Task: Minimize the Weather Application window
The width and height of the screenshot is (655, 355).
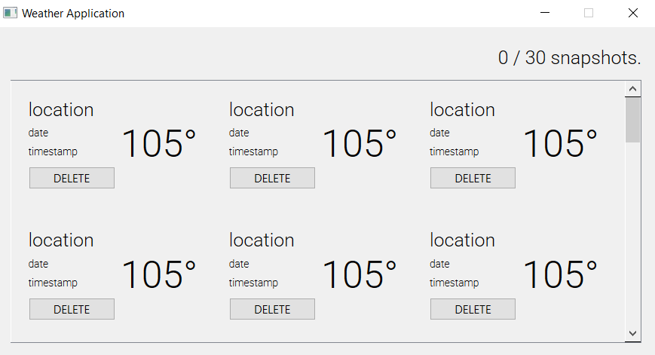Action: click(x=545, y=13)
